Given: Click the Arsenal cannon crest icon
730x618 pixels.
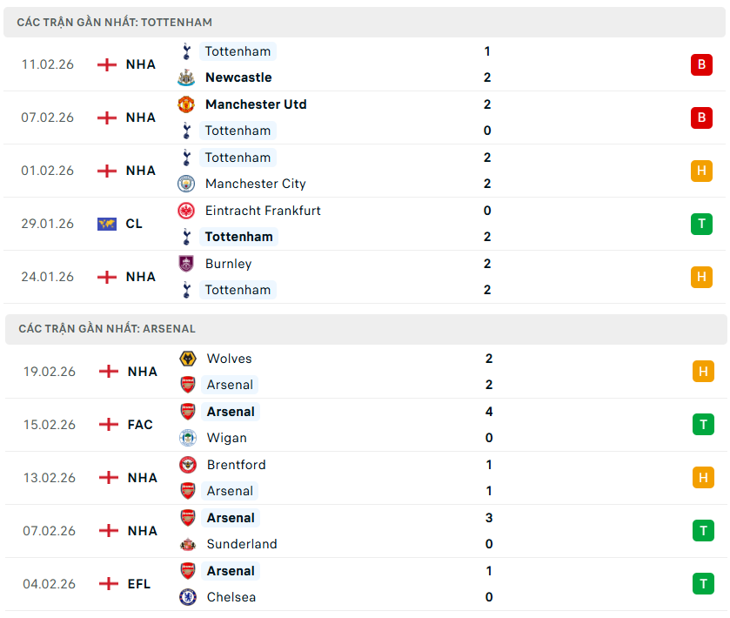Looking at the screenshot, I should coord(186,385).
